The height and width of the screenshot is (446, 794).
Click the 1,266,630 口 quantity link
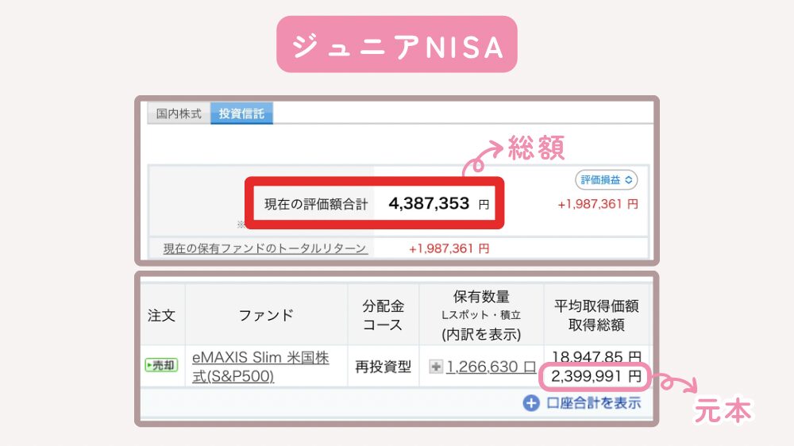coord(491,367)
